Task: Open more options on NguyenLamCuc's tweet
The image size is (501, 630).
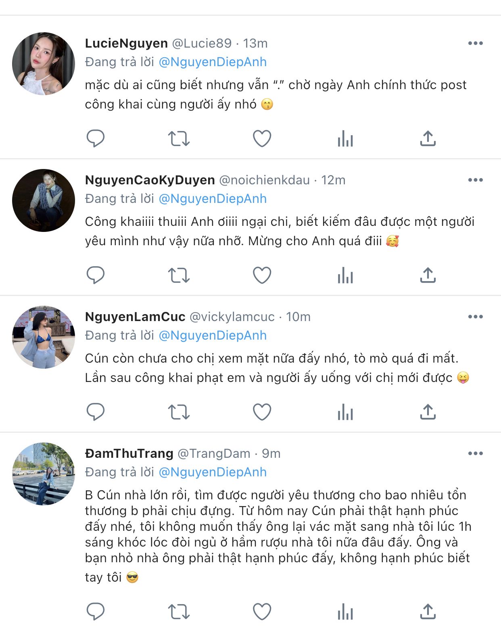Action: coord(475,317)
